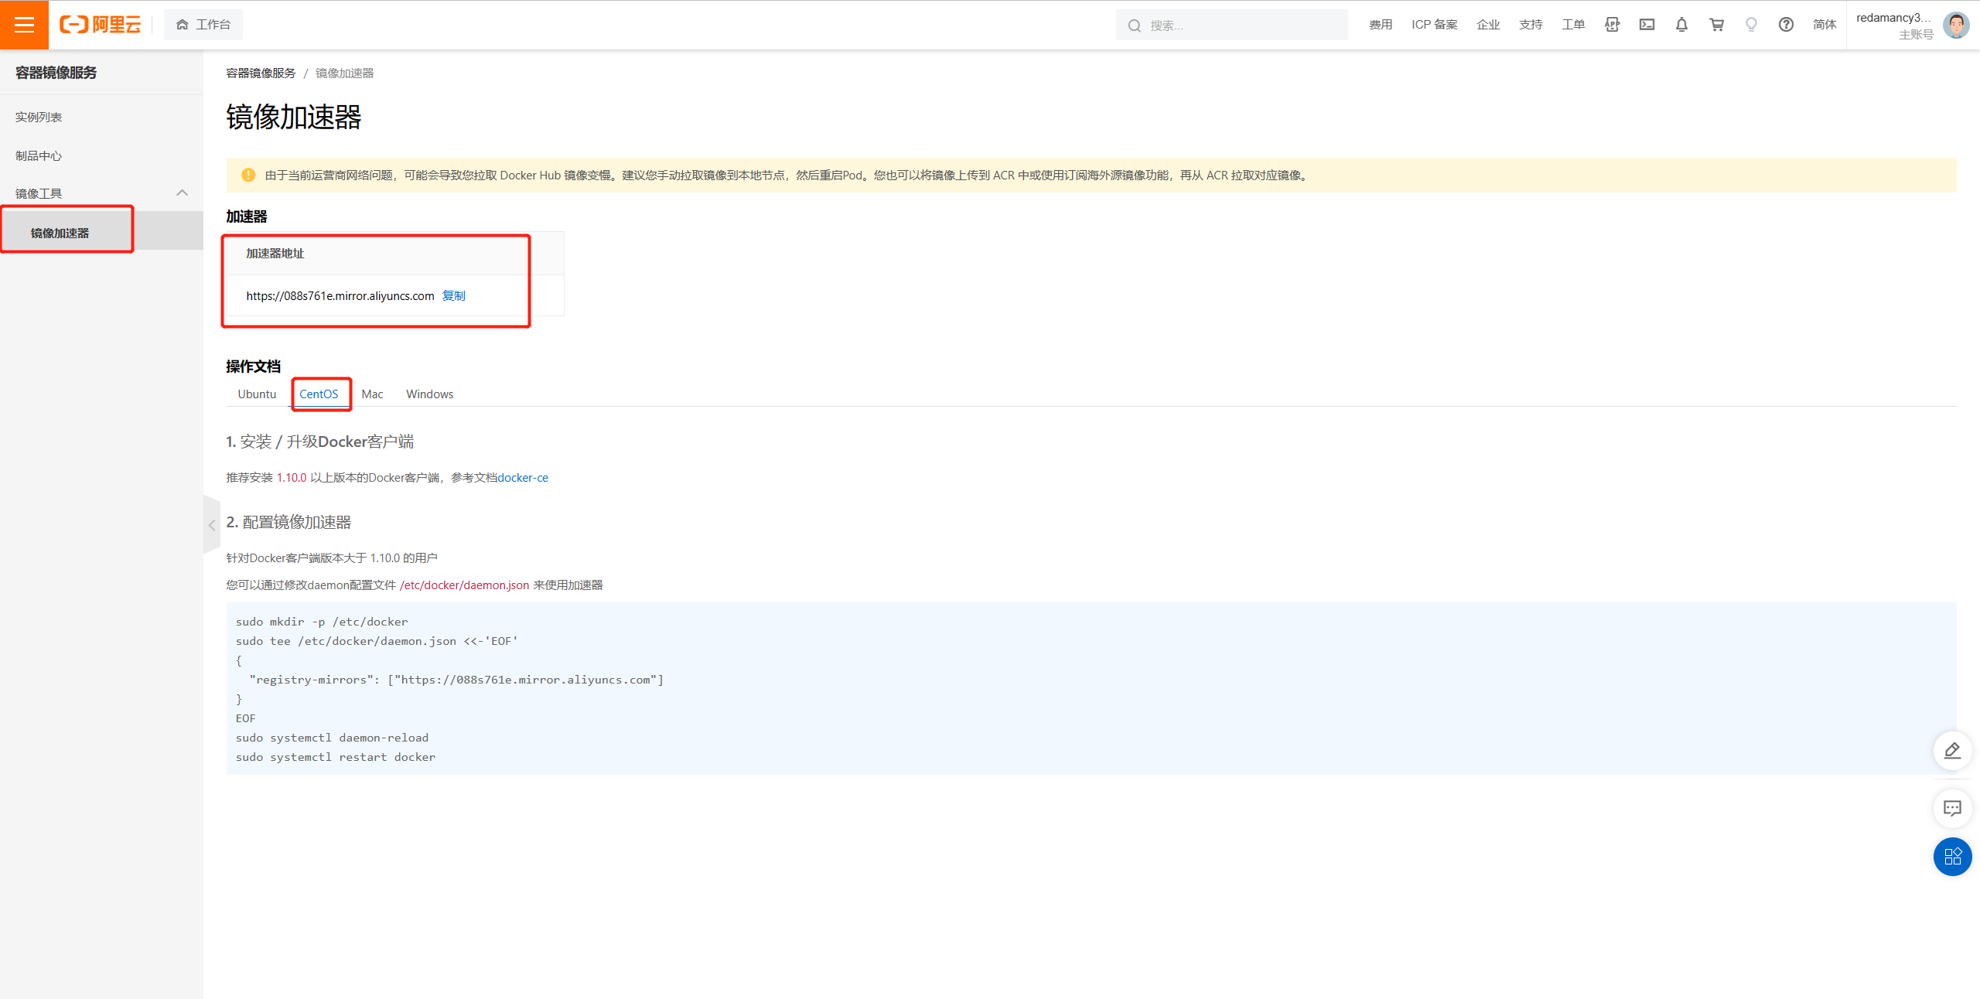Focus the top search box
This screenshot has height=999, width=1980.
[1231, 26]
